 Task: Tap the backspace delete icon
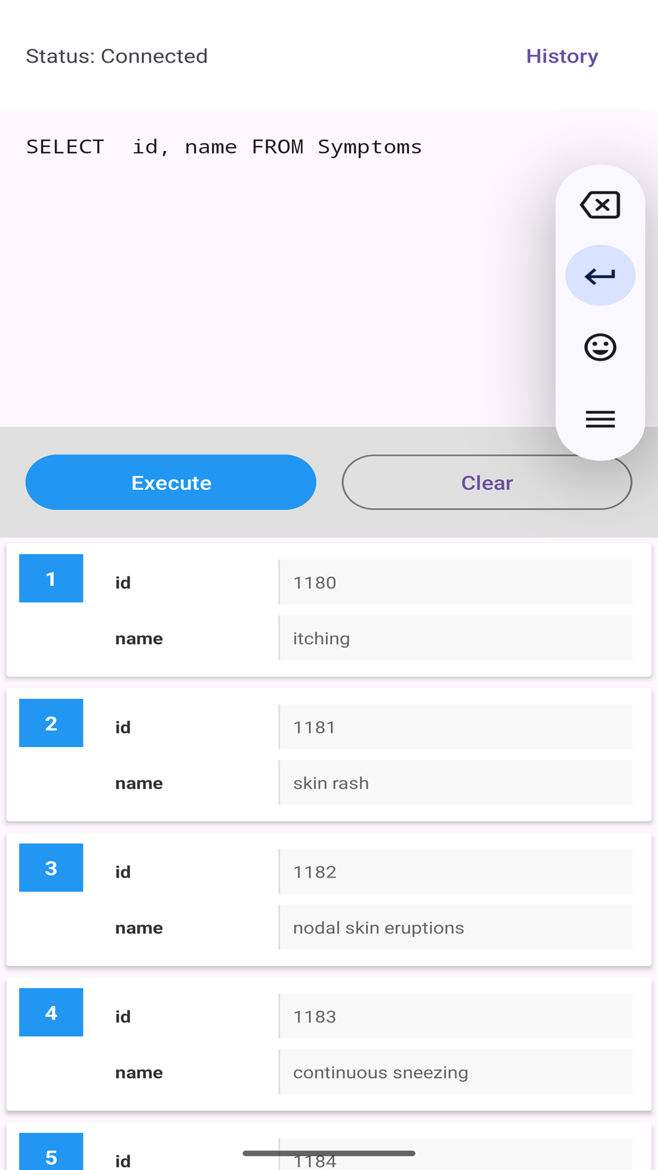pos(600,205)
